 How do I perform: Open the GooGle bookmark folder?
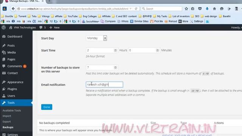(x=7, y=16)
